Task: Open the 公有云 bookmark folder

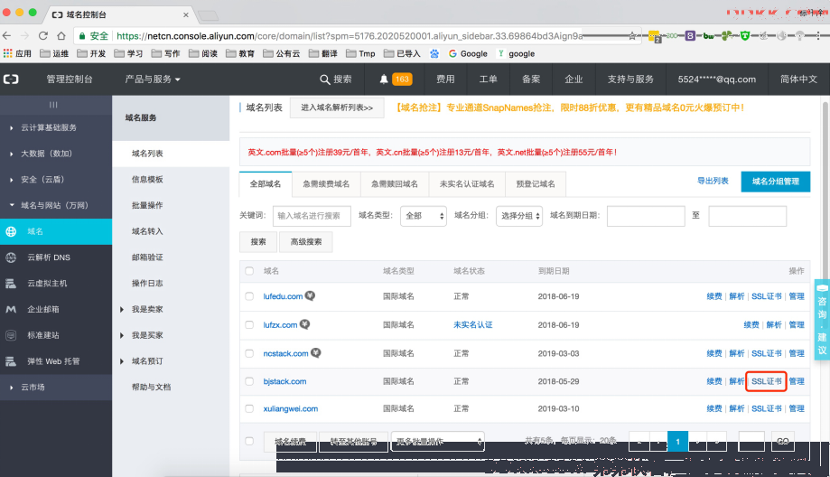Action: pos(281,53)
